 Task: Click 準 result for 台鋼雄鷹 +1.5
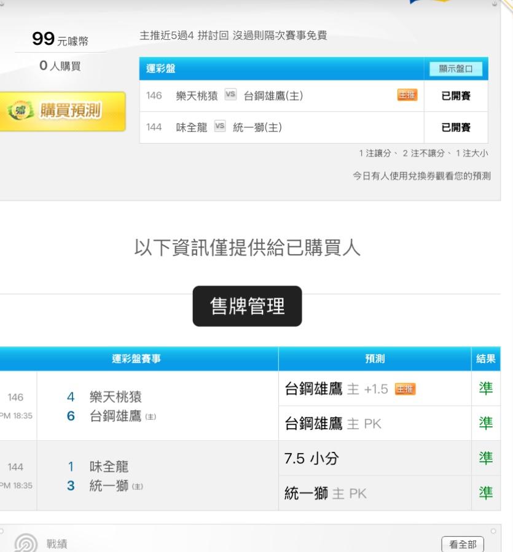tap(486, 388)
